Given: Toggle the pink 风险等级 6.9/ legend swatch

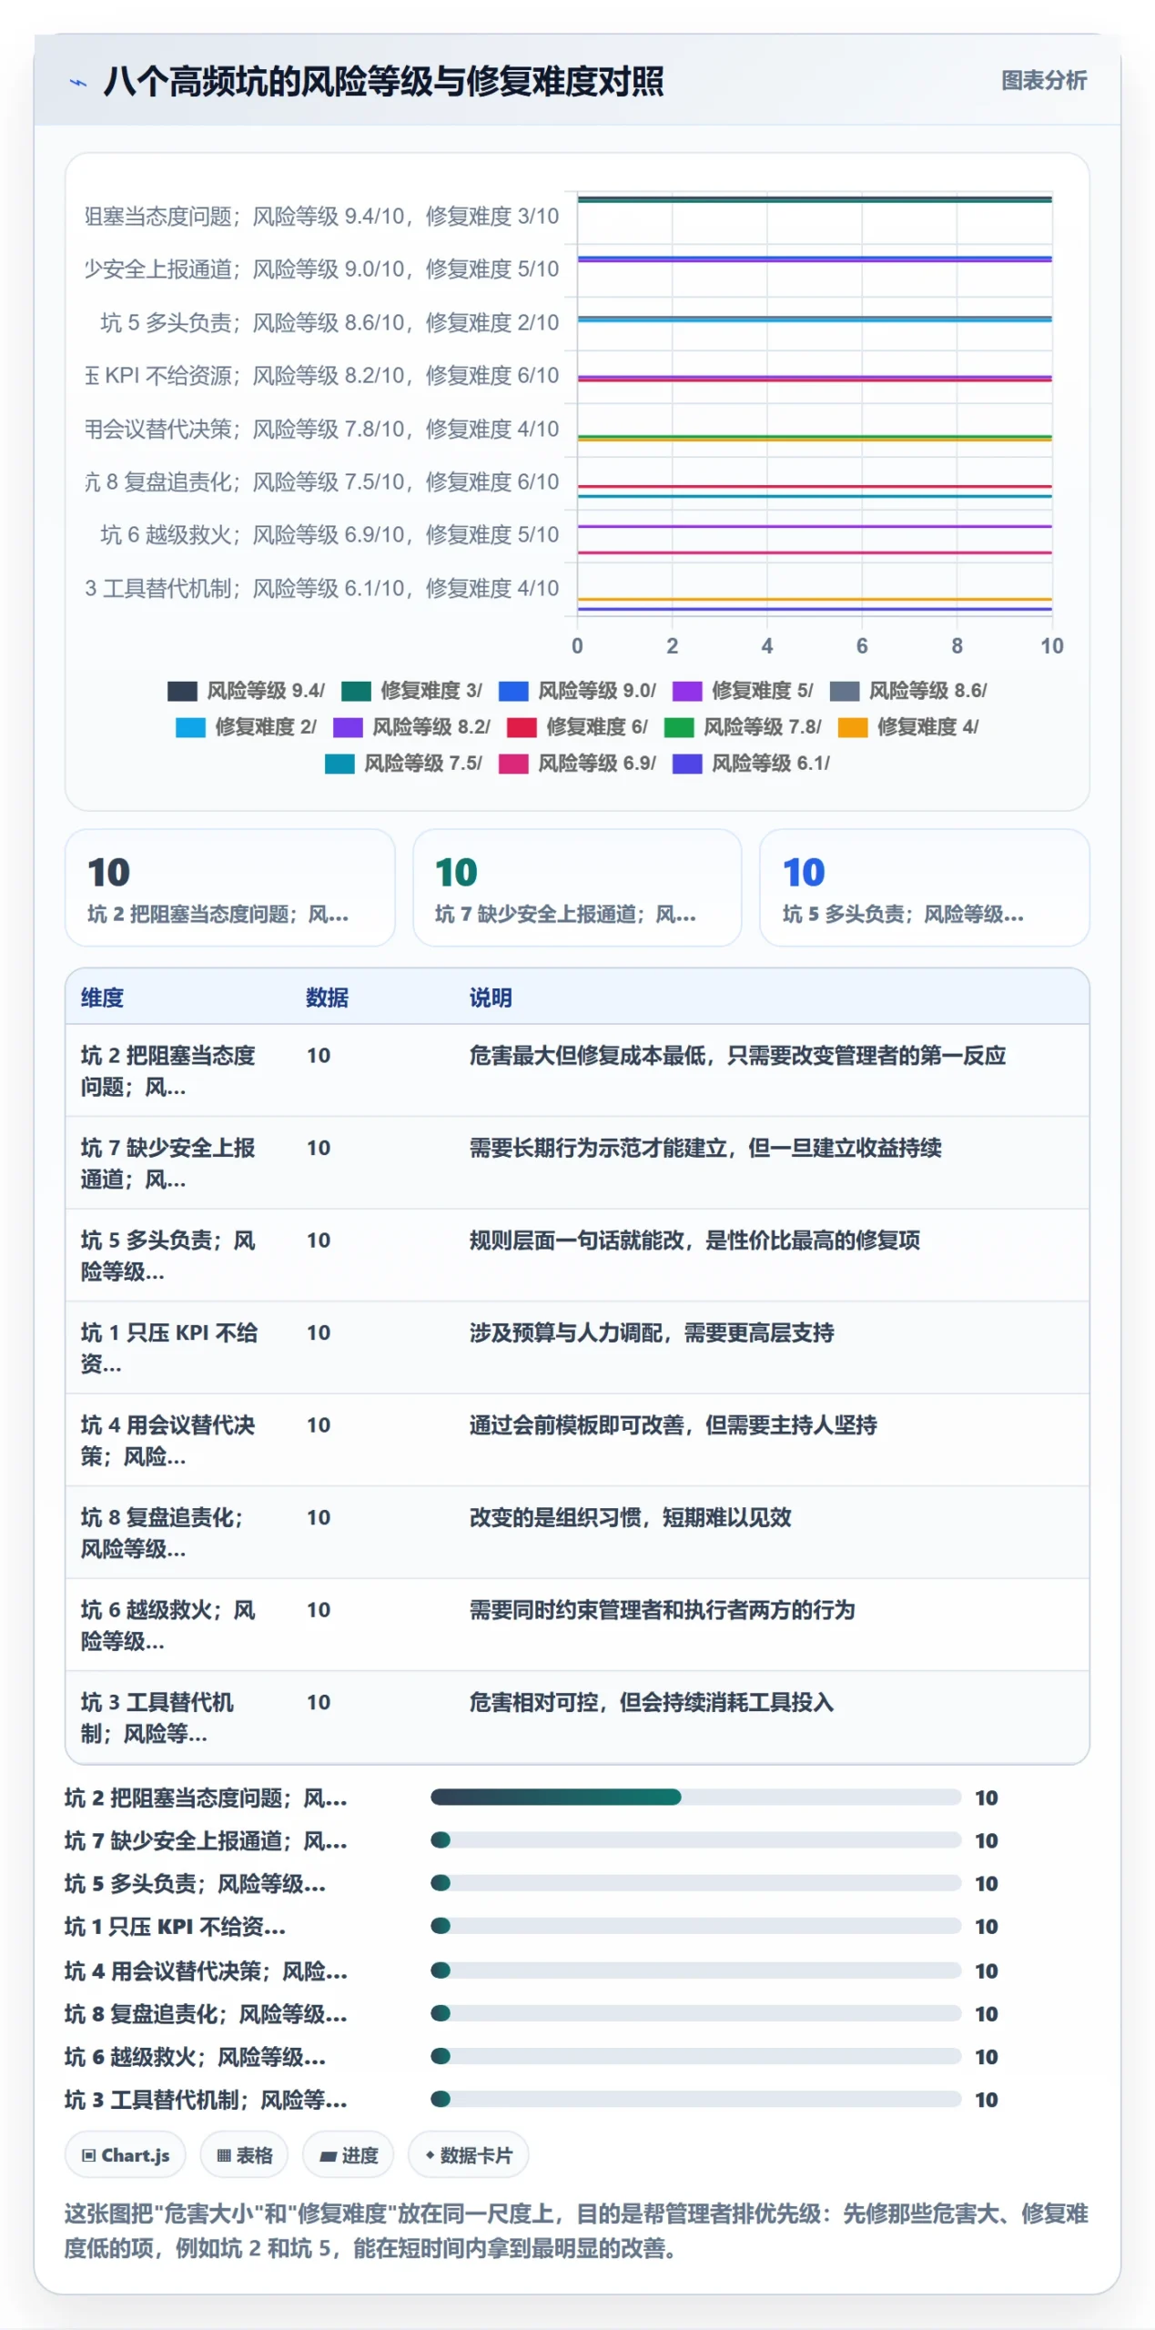Looking at the screenshot, I should point(513,764).
